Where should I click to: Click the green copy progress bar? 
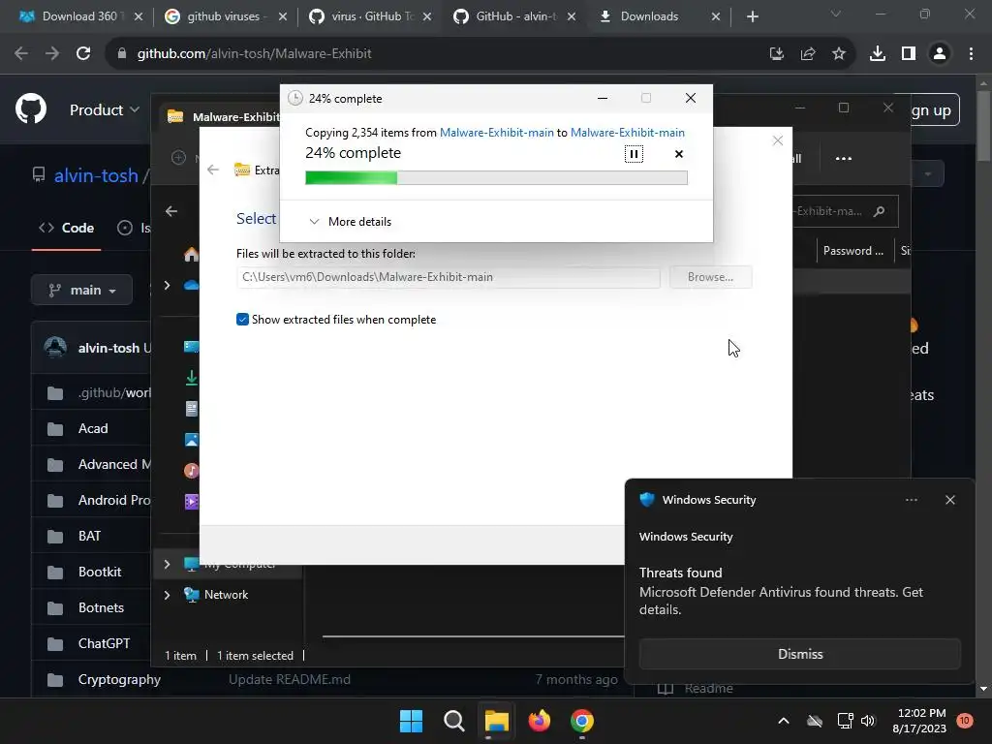496,178
